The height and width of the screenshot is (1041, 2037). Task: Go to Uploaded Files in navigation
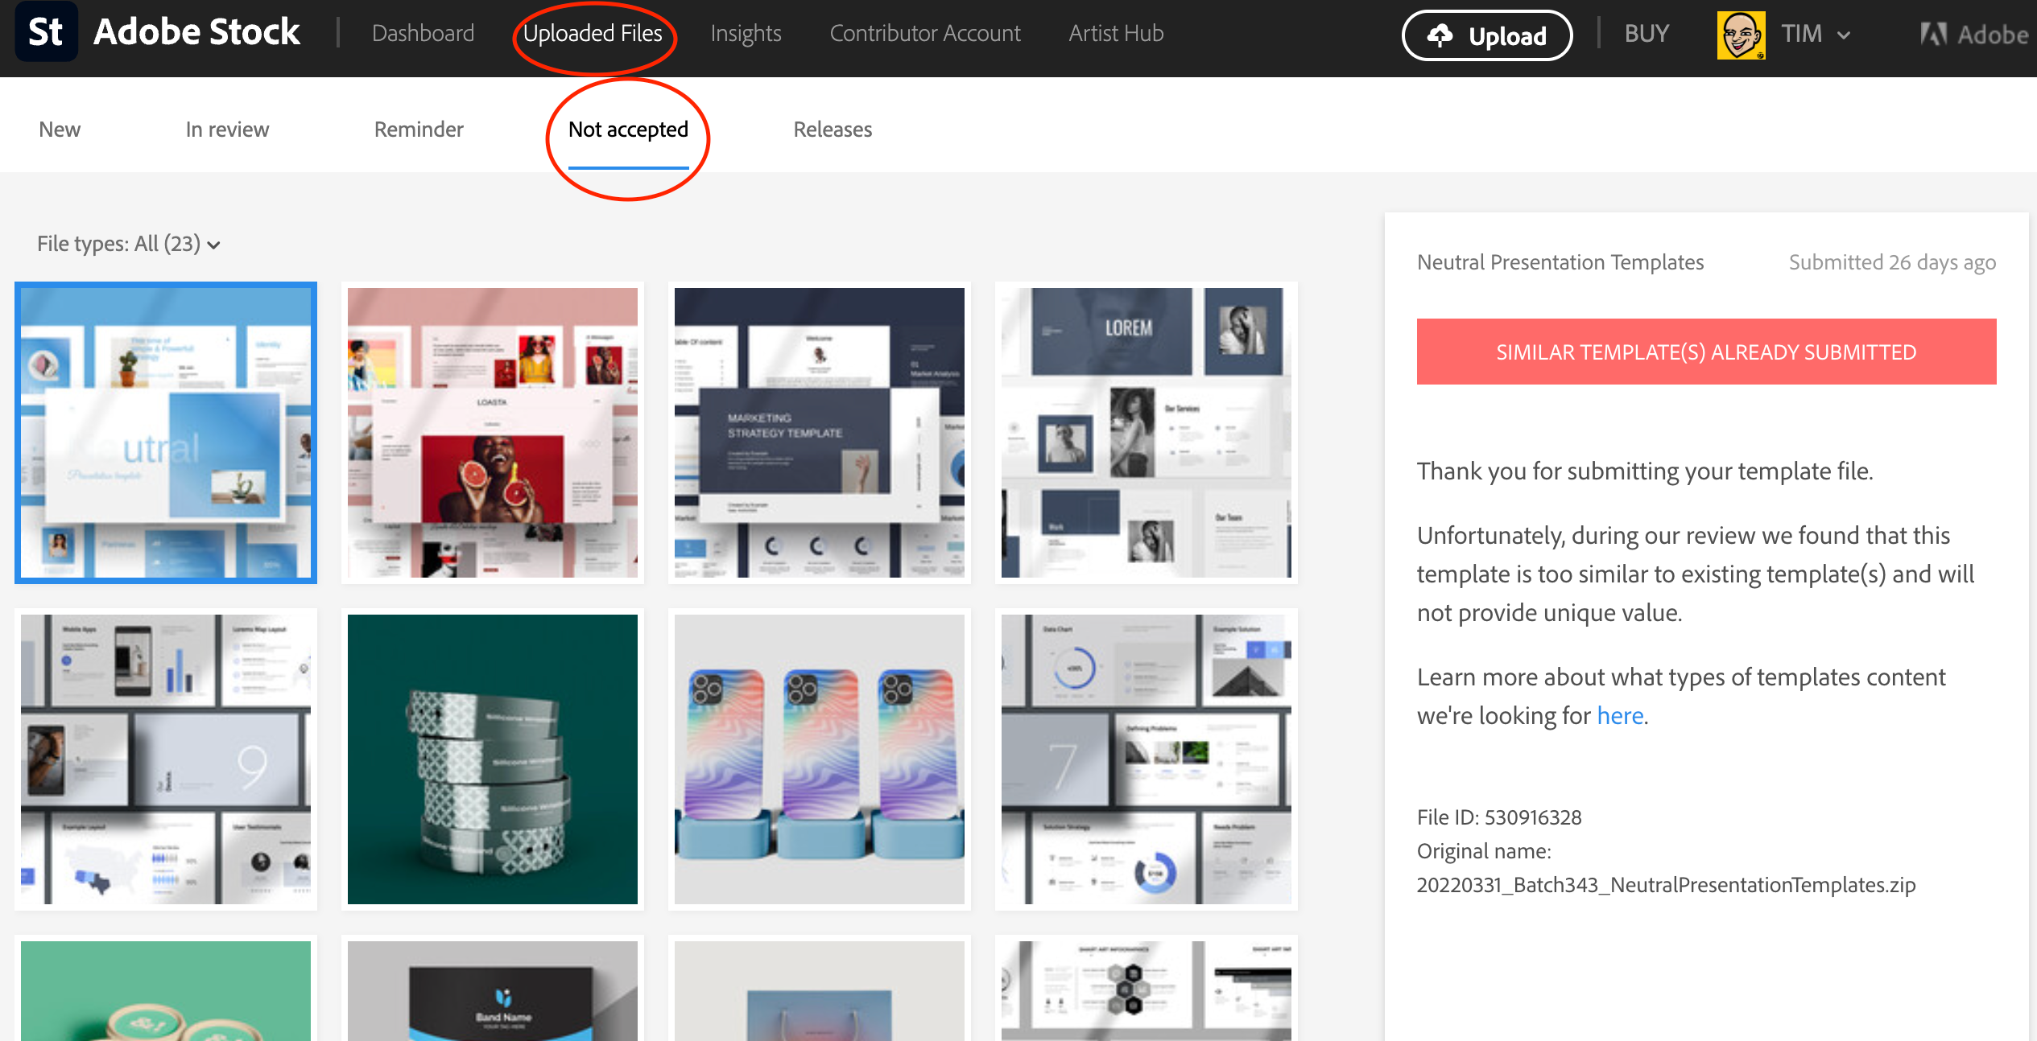pos(593,33)
